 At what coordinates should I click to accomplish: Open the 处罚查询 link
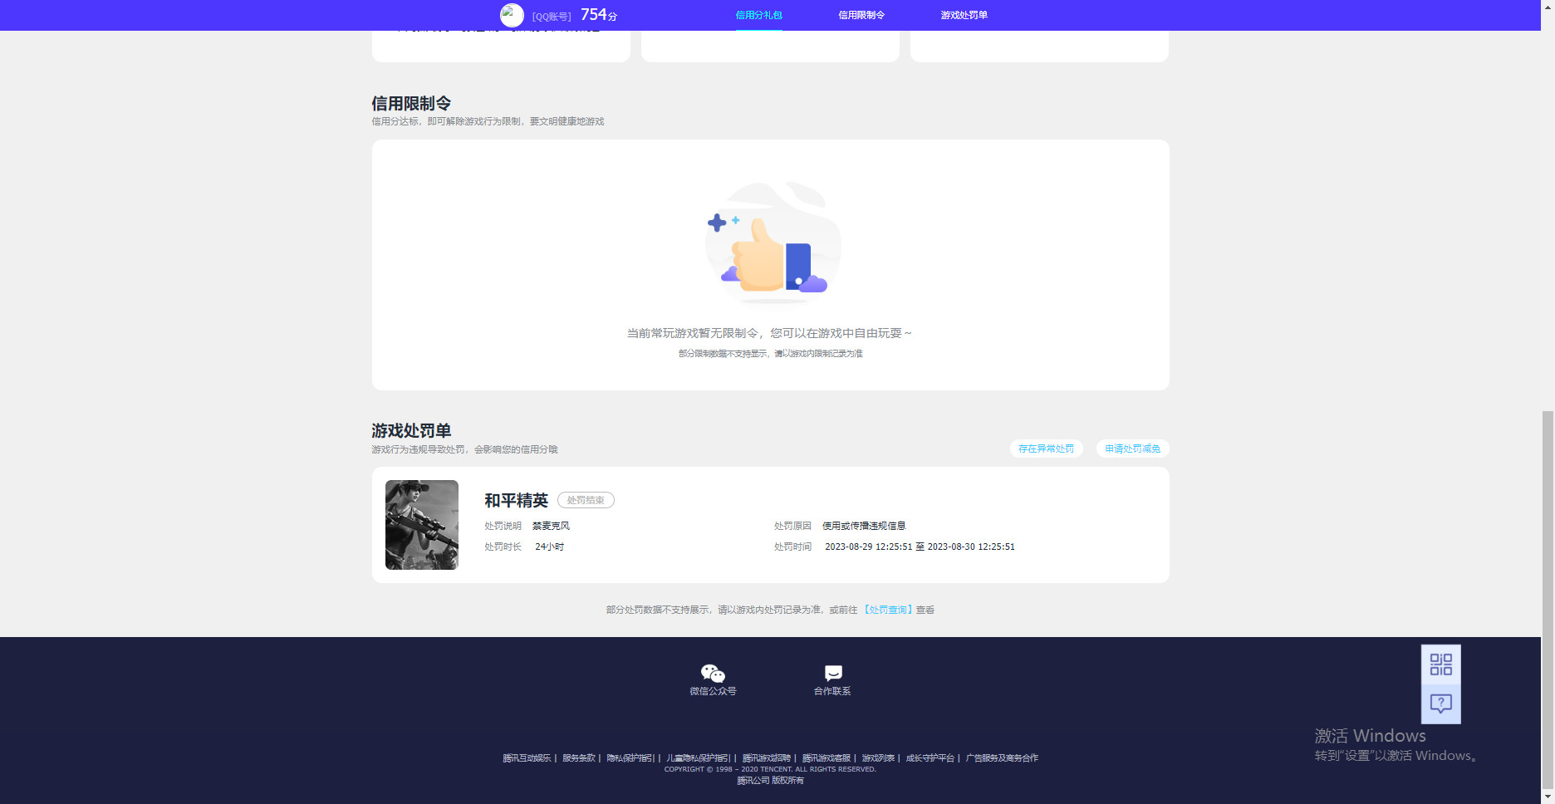coord(888,610)
